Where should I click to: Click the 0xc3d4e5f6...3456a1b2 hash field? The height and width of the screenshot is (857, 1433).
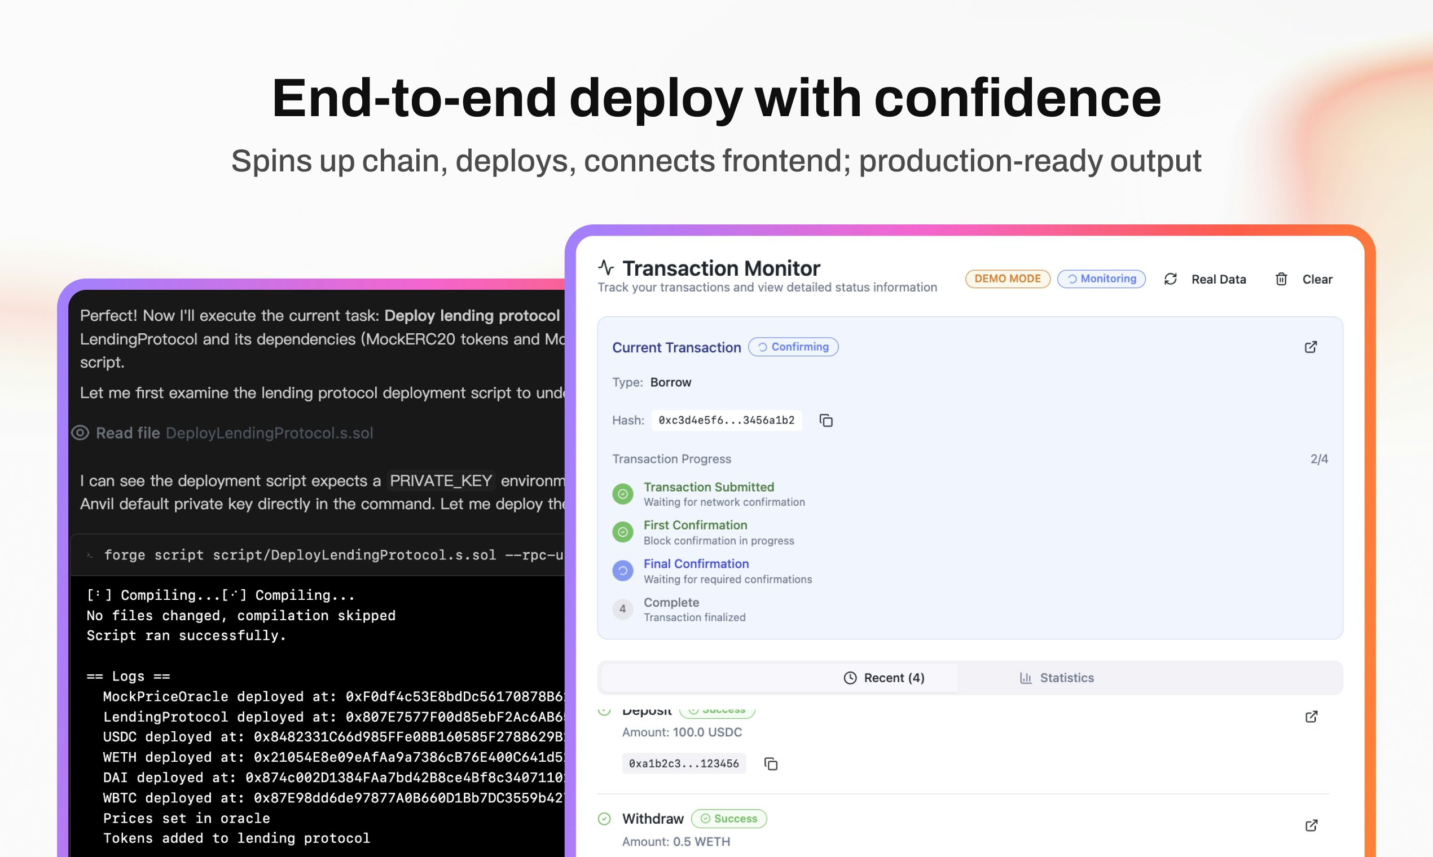(726, 421)
